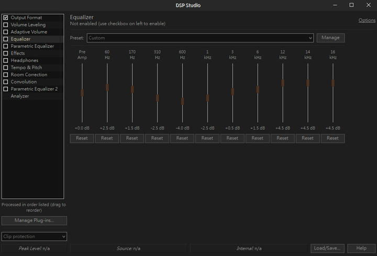Reset the 14 kHz band
Image resolution: width=377 pixels, height=256 pixels.
pos(308,138)
